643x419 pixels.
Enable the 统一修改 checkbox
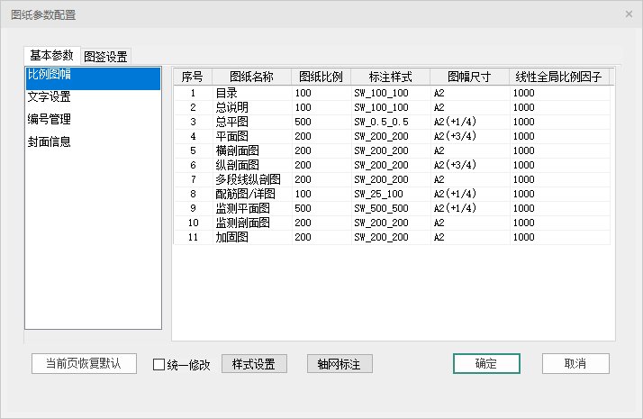pos(159,365)
